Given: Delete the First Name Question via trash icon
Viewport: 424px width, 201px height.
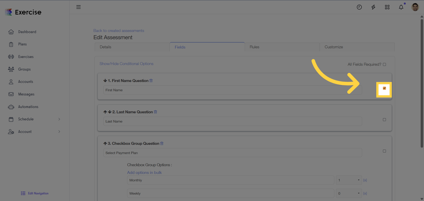Looking at the screenshot, I should pos(151,80).
